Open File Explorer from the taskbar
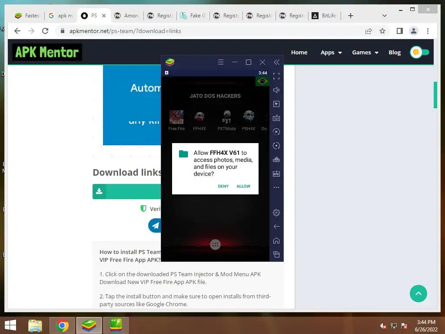This screenshot has width=445, height=334. (35, 325)
